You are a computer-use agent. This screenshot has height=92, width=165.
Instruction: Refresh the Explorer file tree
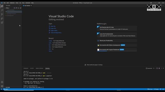click(19, 8)
